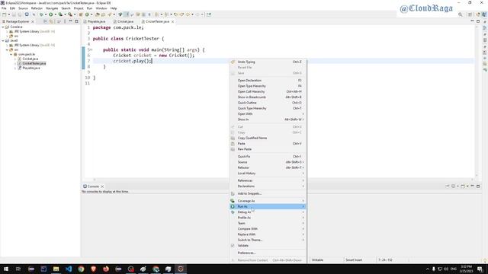Click the Debug bug icon in the toolbar

[41, 14]
